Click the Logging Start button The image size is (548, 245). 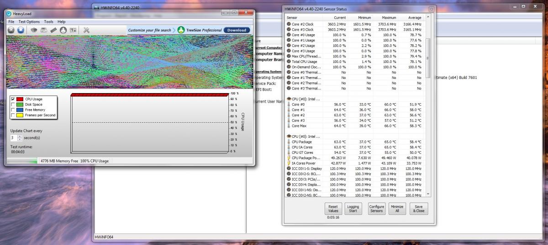[353, 209]
